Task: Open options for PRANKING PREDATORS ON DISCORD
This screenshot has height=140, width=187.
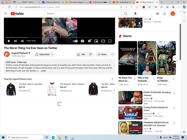Action: pyautogui.click(x=174, y=123)
